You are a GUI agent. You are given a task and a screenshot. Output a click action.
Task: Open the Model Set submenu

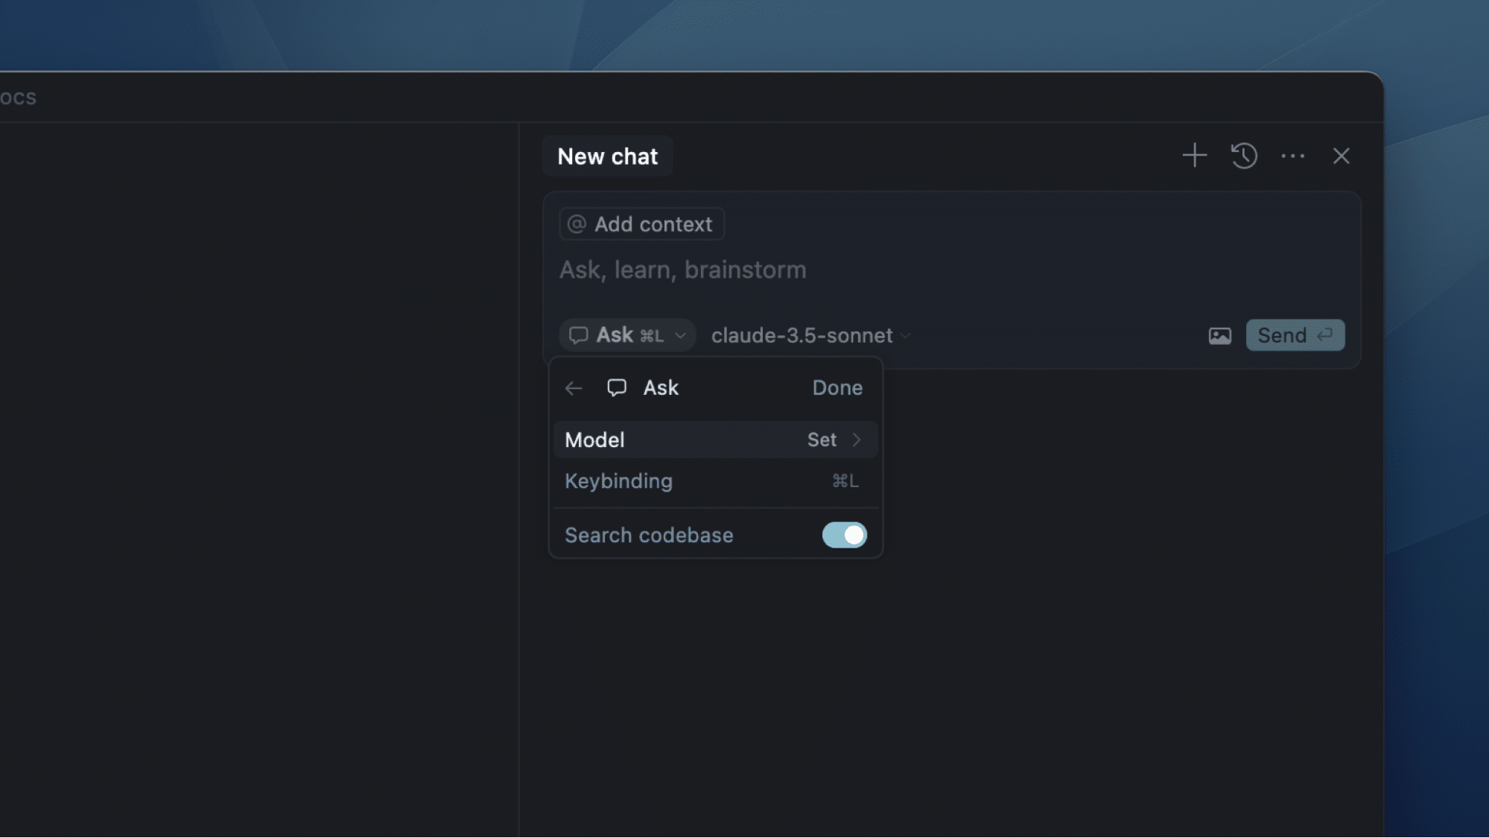click(x=715, y=439)
